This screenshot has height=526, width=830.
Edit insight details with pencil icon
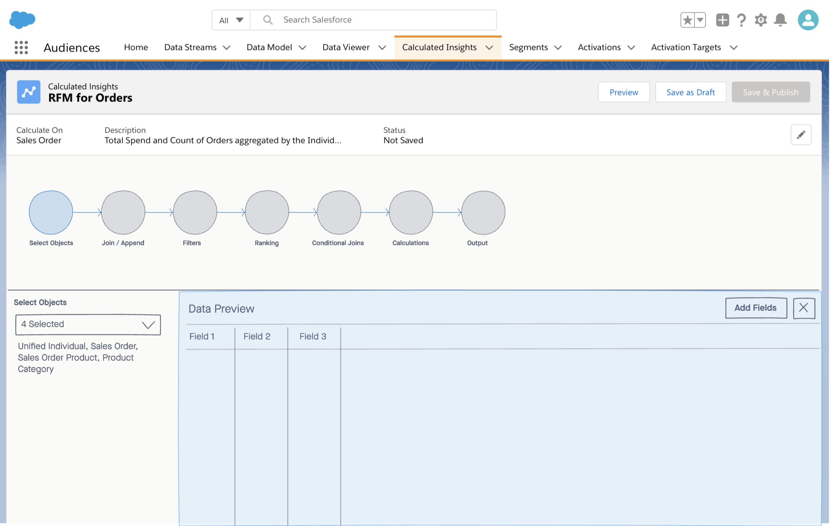point(801,135)
